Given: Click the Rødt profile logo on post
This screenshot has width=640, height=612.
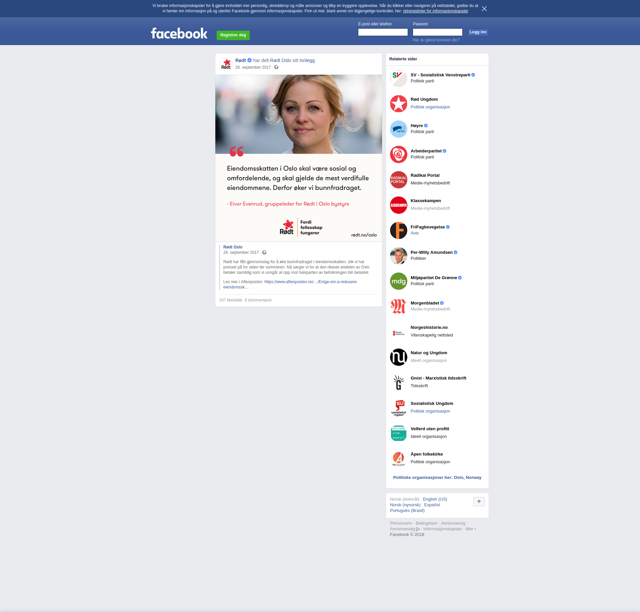Looking at the screenshot, I should point(226,64).
